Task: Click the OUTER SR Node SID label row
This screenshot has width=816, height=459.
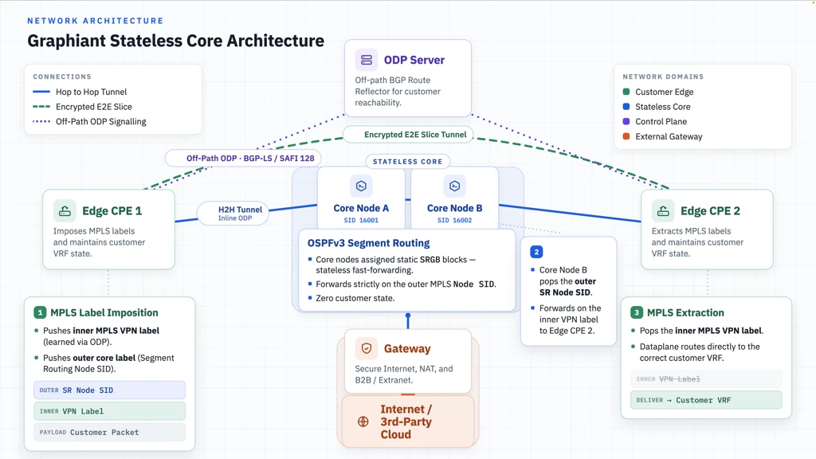Action: pyautogui.click(x=109, y=390)
